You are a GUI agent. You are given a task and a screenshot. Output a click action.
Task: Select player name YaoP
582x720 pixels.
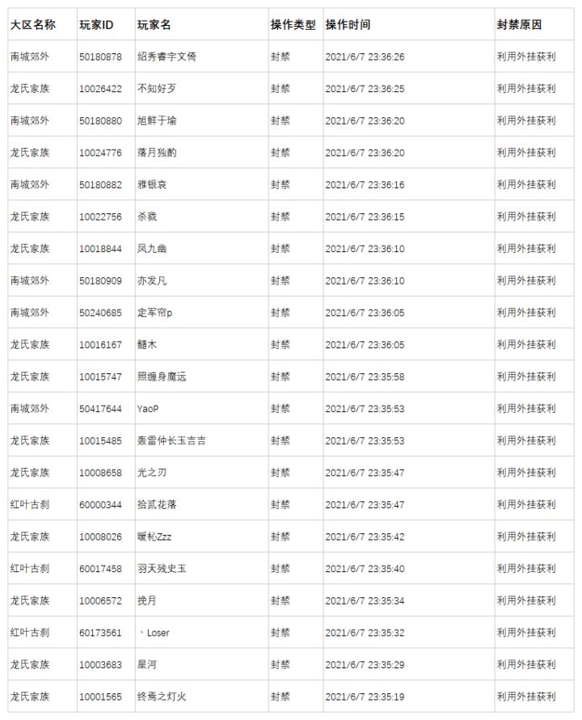tap(147, 409)
